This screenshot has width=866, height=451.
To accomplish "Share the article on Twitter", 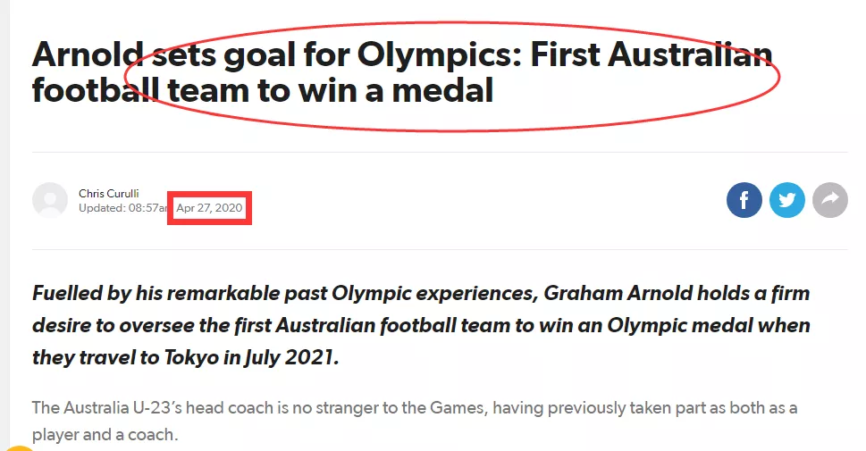I will [787, 200].
